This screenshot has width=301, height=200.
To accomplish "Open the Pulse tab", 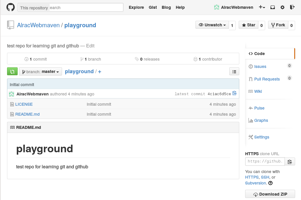I will click(259, 108).
